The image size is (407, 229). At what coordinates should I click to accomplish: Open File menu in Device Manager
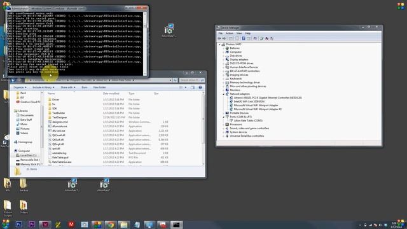point(221,33)
